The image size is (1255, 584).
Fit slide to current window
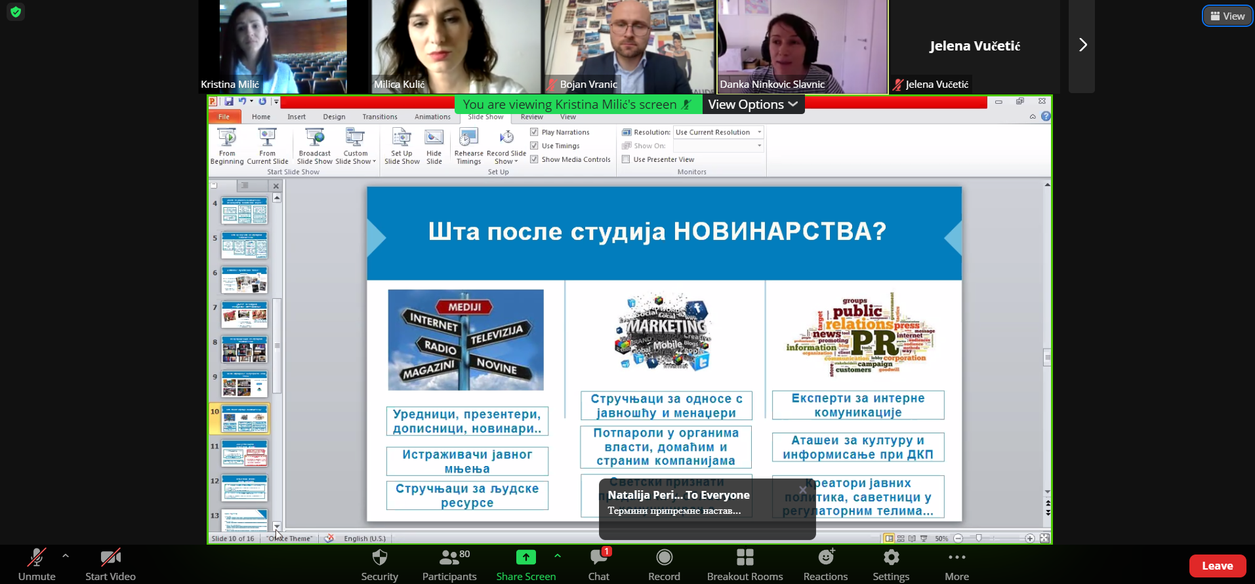click(x=1045, y=539)
